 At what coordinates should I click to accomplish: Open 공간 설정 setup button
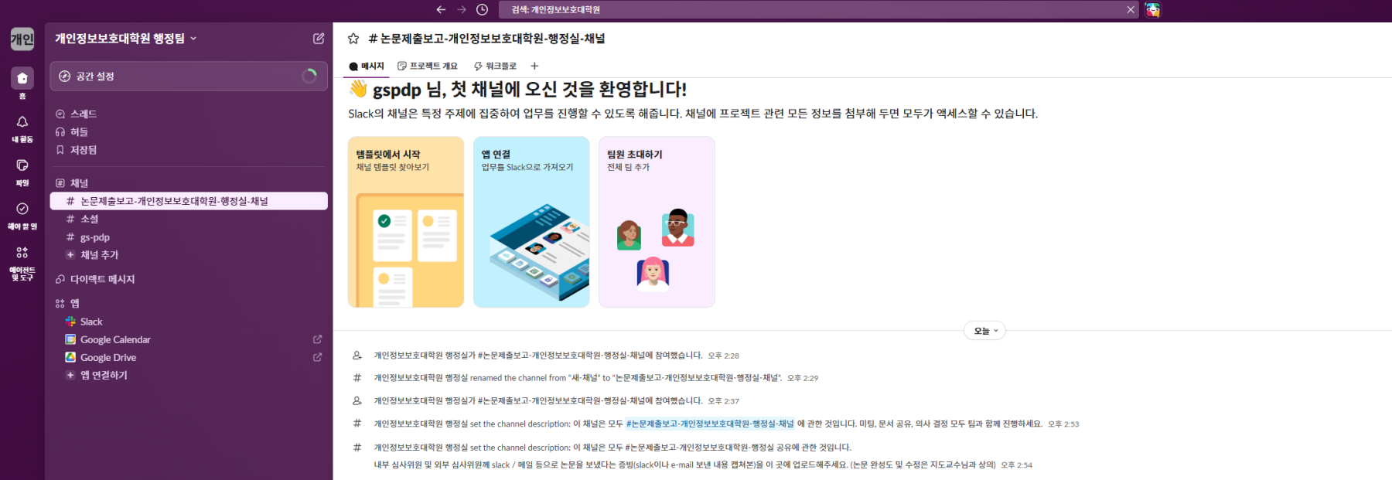pyautogui.click(x=189, y=76)
